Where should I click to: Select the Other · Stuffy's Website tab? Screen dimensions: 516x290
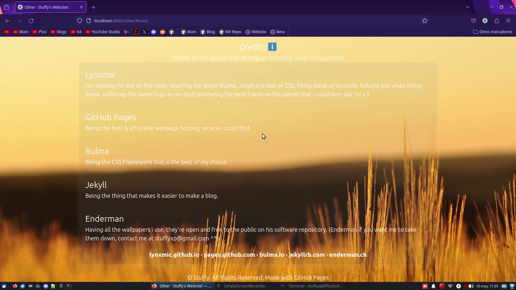click(x=50, y=7)
